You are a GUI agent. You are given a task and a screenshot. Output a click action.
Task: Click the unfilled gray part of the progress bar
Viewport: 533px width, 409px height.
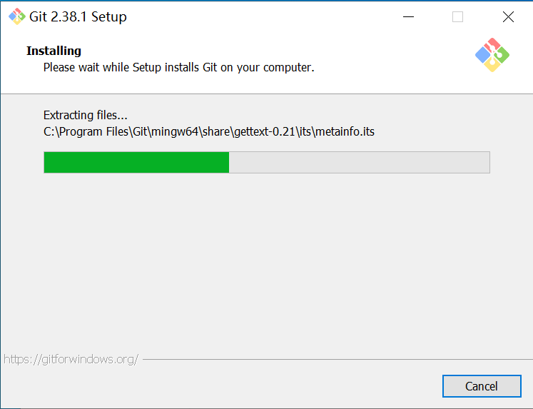coord(359,162)
